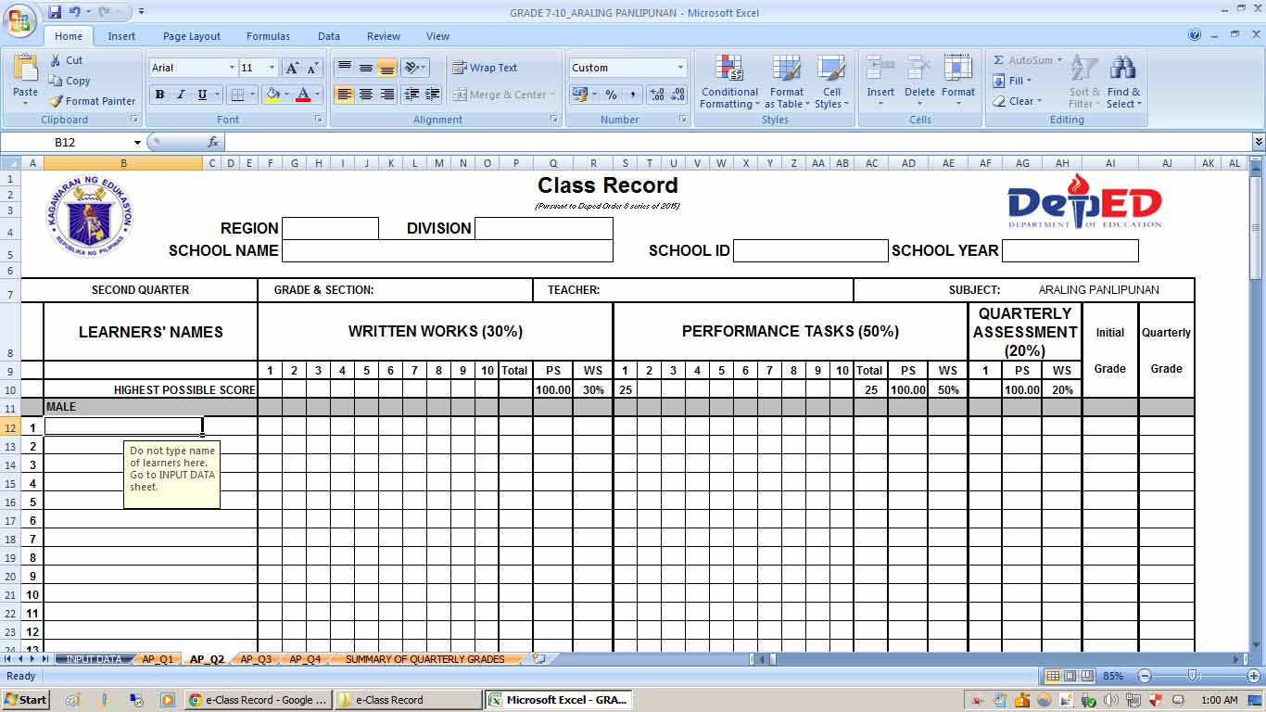The height and width of the screenshot is (712, 1266).
Task: Open Conditional Formatting options
Action: point(728,83)
